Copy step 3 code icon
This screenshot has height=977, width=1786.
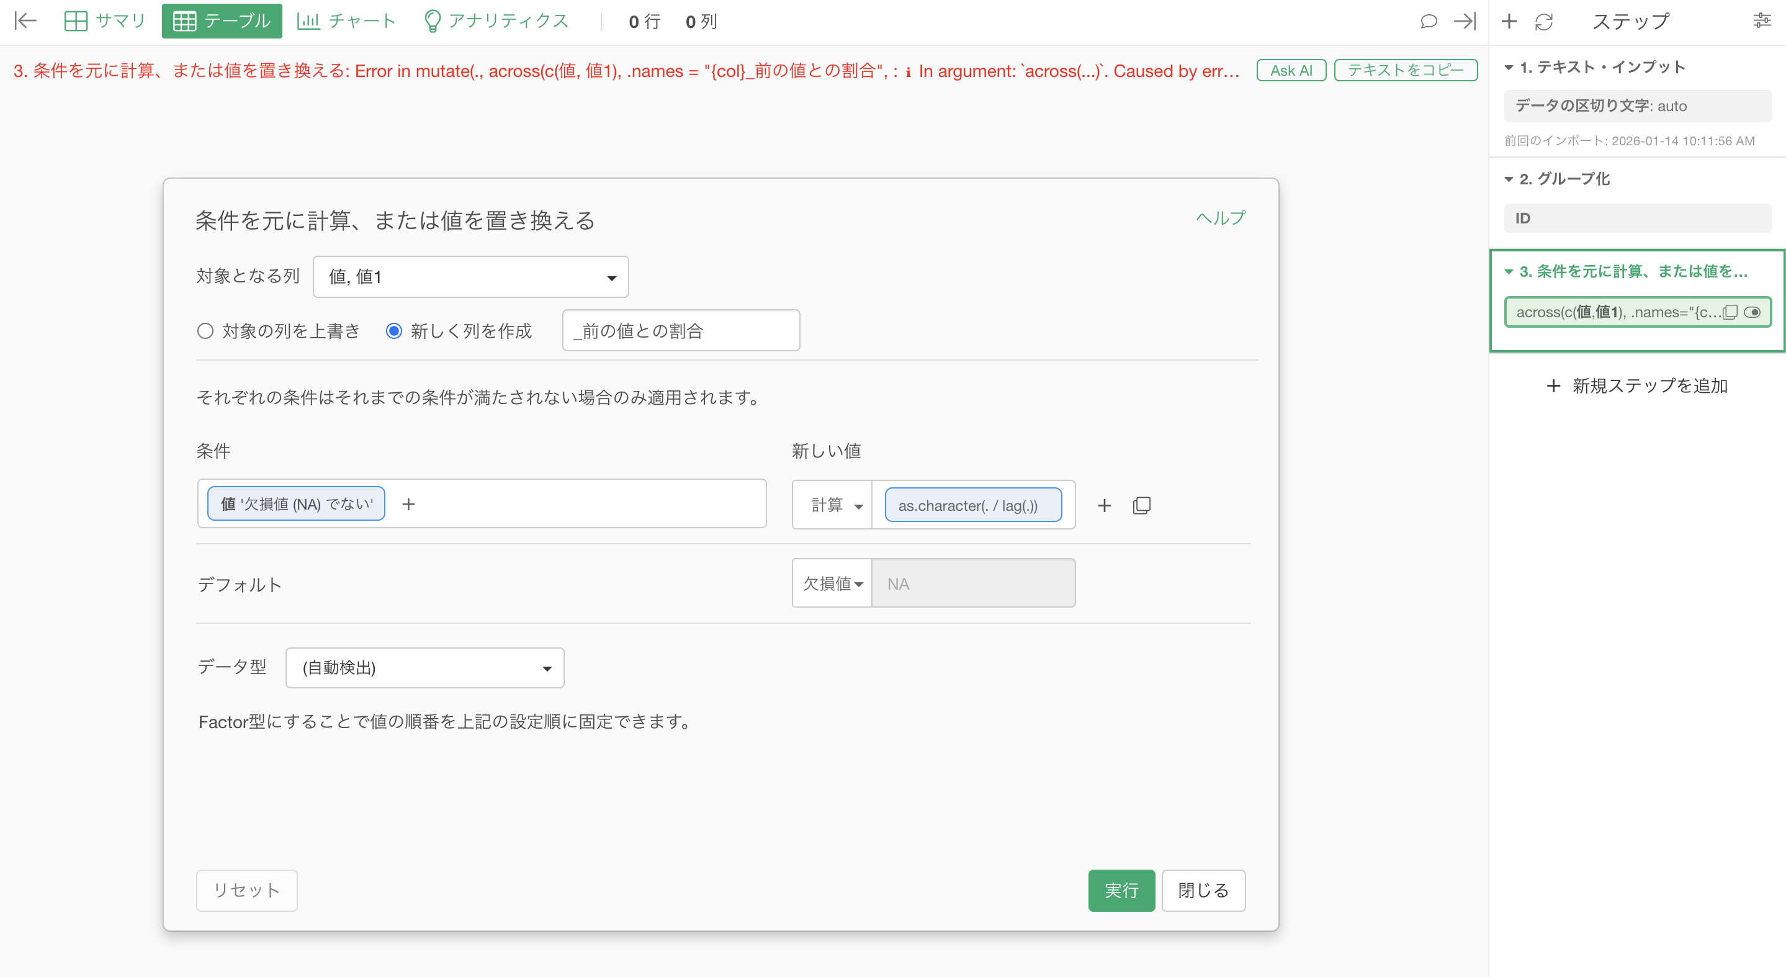pos(1731,312)
